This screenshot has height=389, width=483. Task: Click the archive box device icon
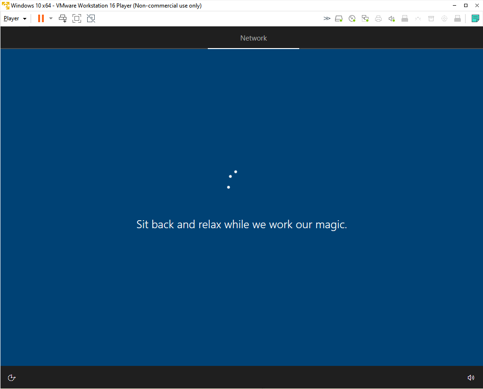(431, 18)
